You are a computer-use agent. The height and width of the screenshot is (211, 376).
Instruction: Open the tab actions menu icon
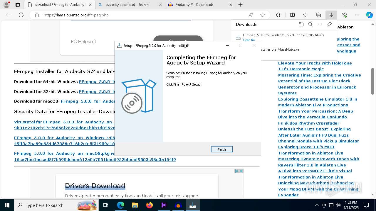point(18,5)
